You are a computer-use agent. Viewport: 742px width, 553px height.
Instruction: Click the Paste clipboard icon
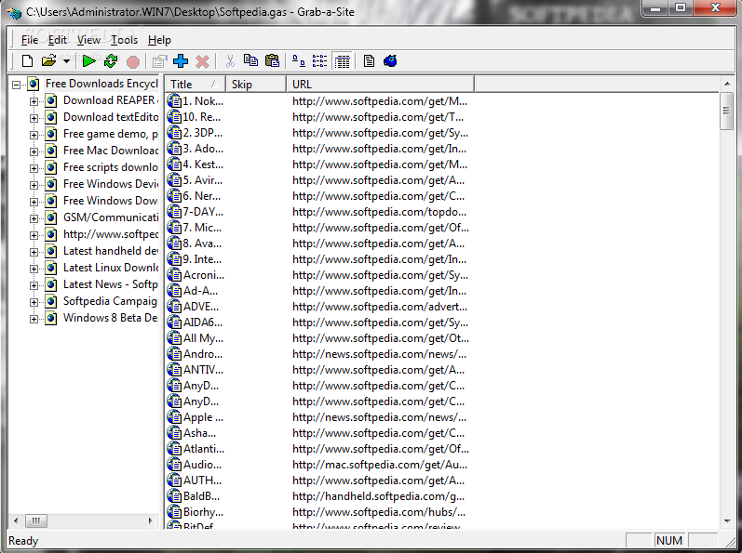[x=272, y=61]
